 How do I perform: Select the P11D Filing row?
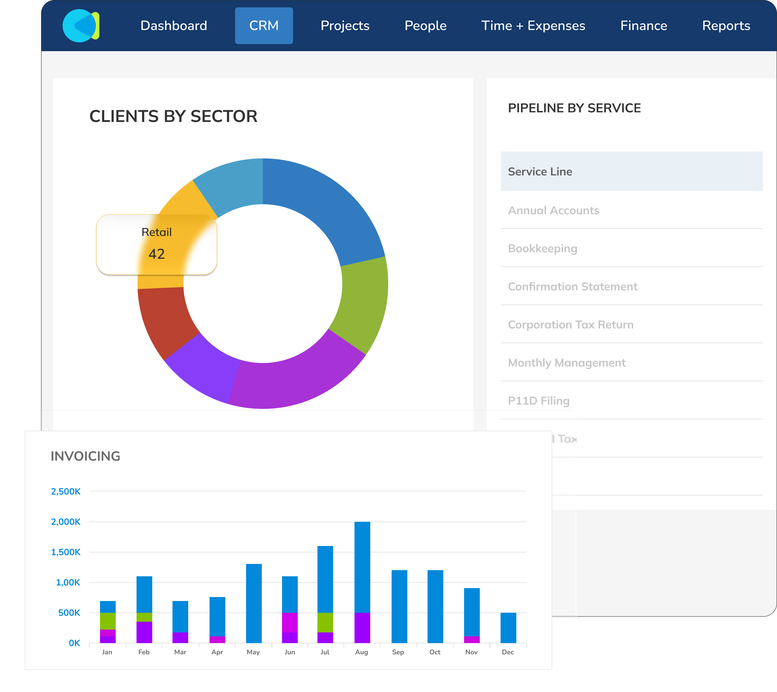tap(538, 400)
